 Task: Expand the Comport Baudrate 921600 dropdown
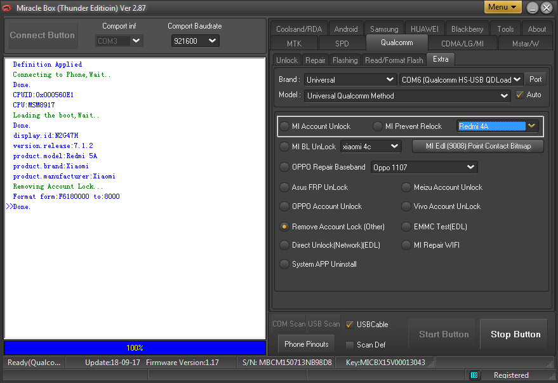click(195, 41)
